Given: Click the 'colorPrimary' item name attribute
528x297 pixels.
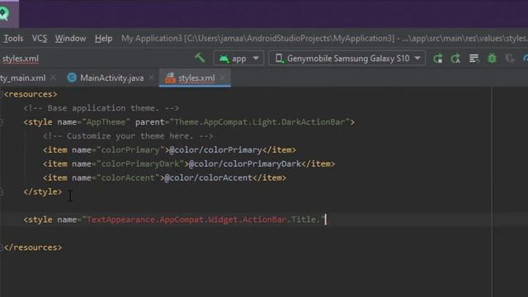Looking at the screenshot, I should click(x=130, y=150).
